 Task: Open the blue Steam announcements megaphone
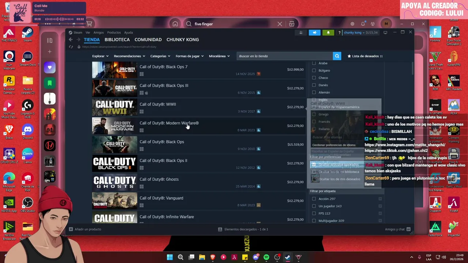314,33
